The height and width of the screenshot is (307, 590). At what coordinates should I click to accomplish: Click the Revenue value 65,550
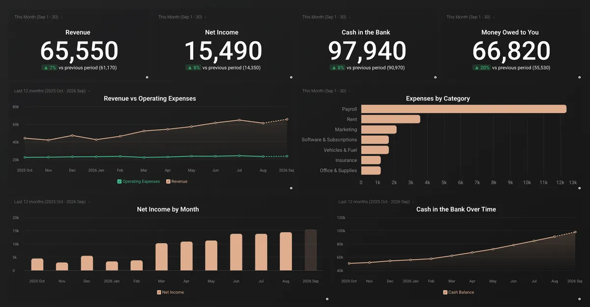(x=79, y=51)
